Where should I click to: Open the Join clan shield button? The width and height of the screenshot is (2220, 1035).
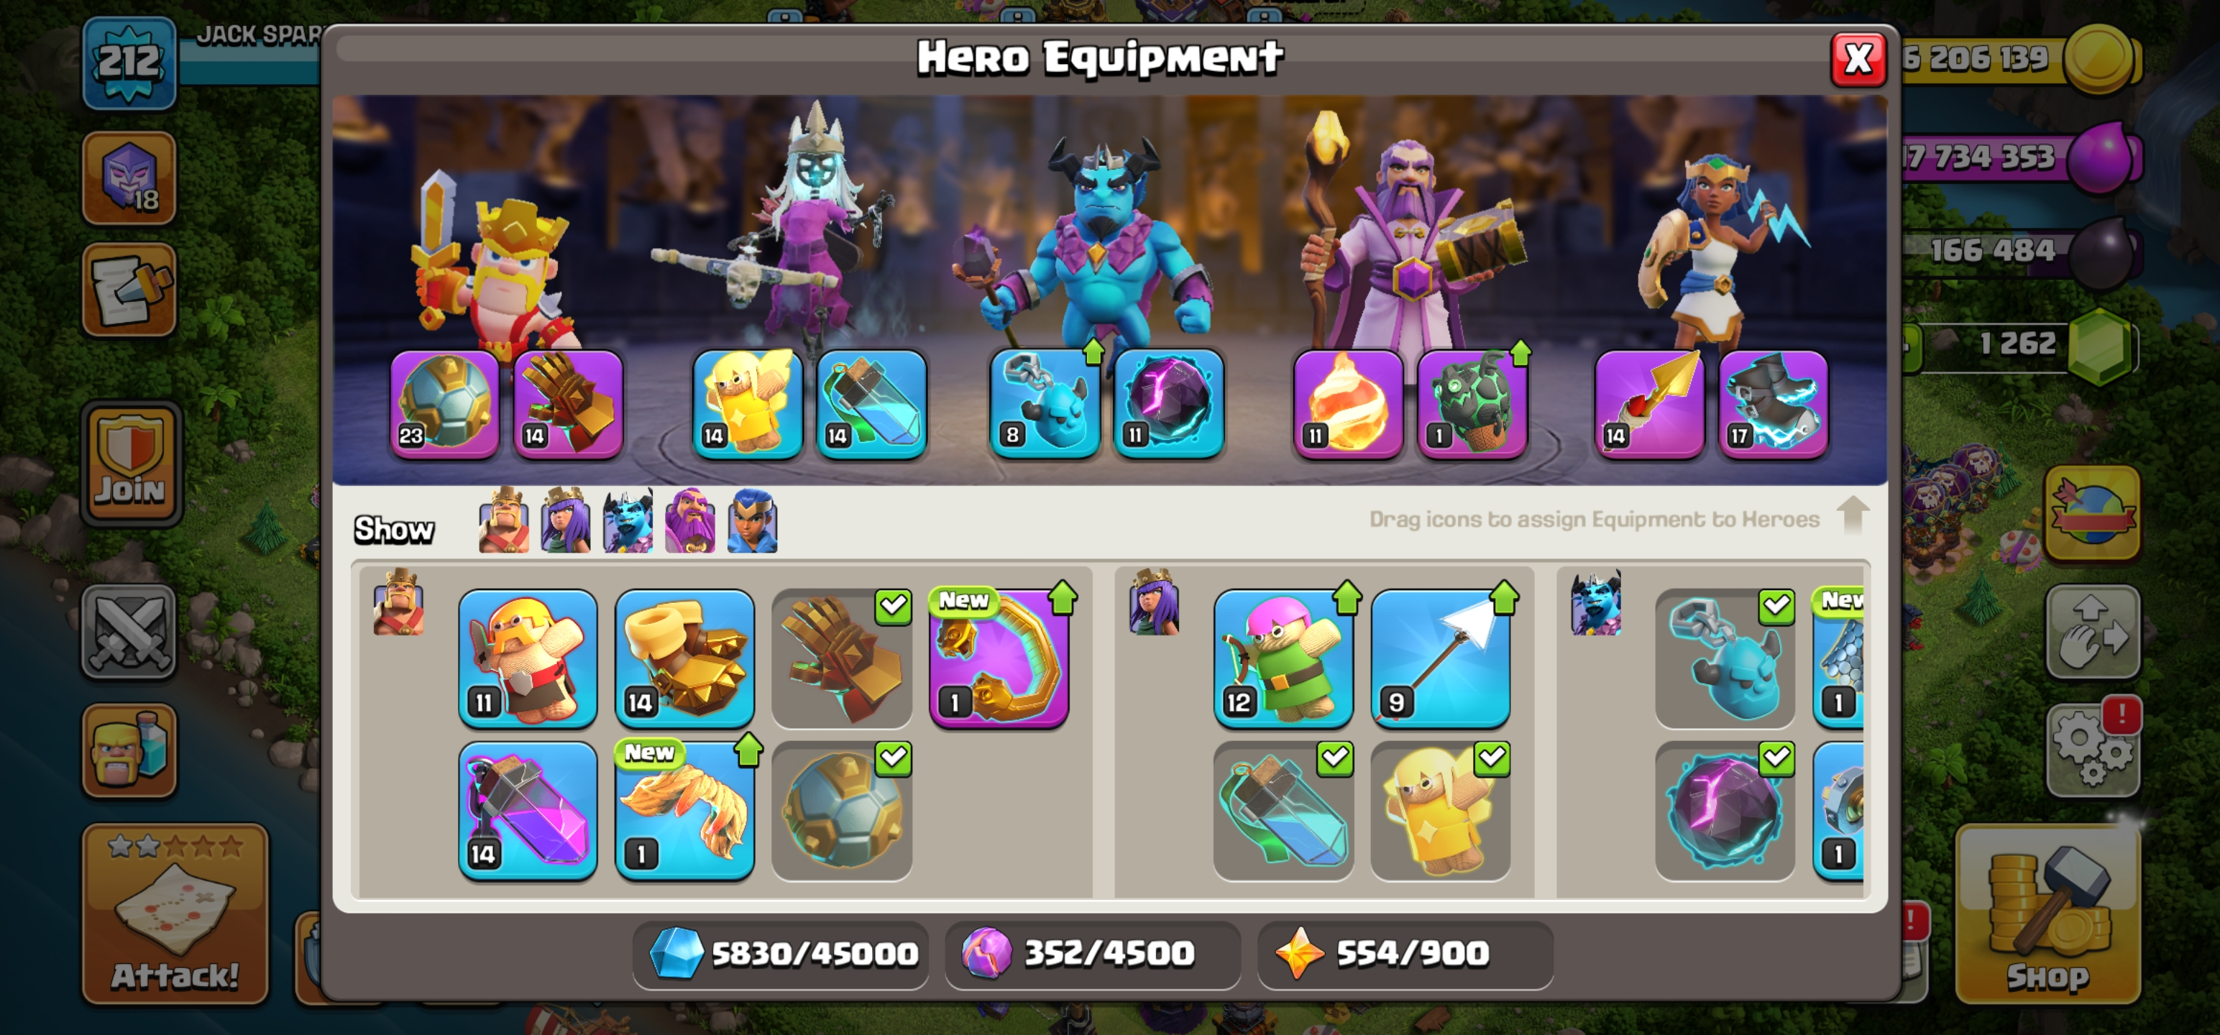click(x=130, y=463)
